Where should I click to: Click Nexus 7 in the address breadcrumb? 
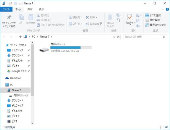click(x=45, y=37)
